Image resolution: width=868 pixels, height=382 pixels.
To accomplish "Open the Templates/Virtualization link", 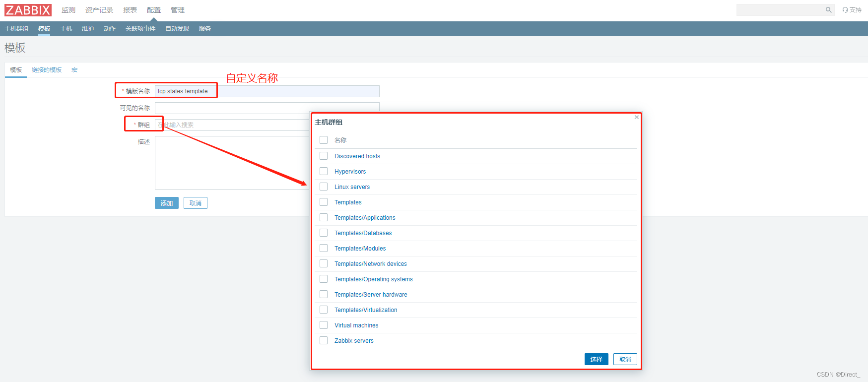I will [366, 310].
